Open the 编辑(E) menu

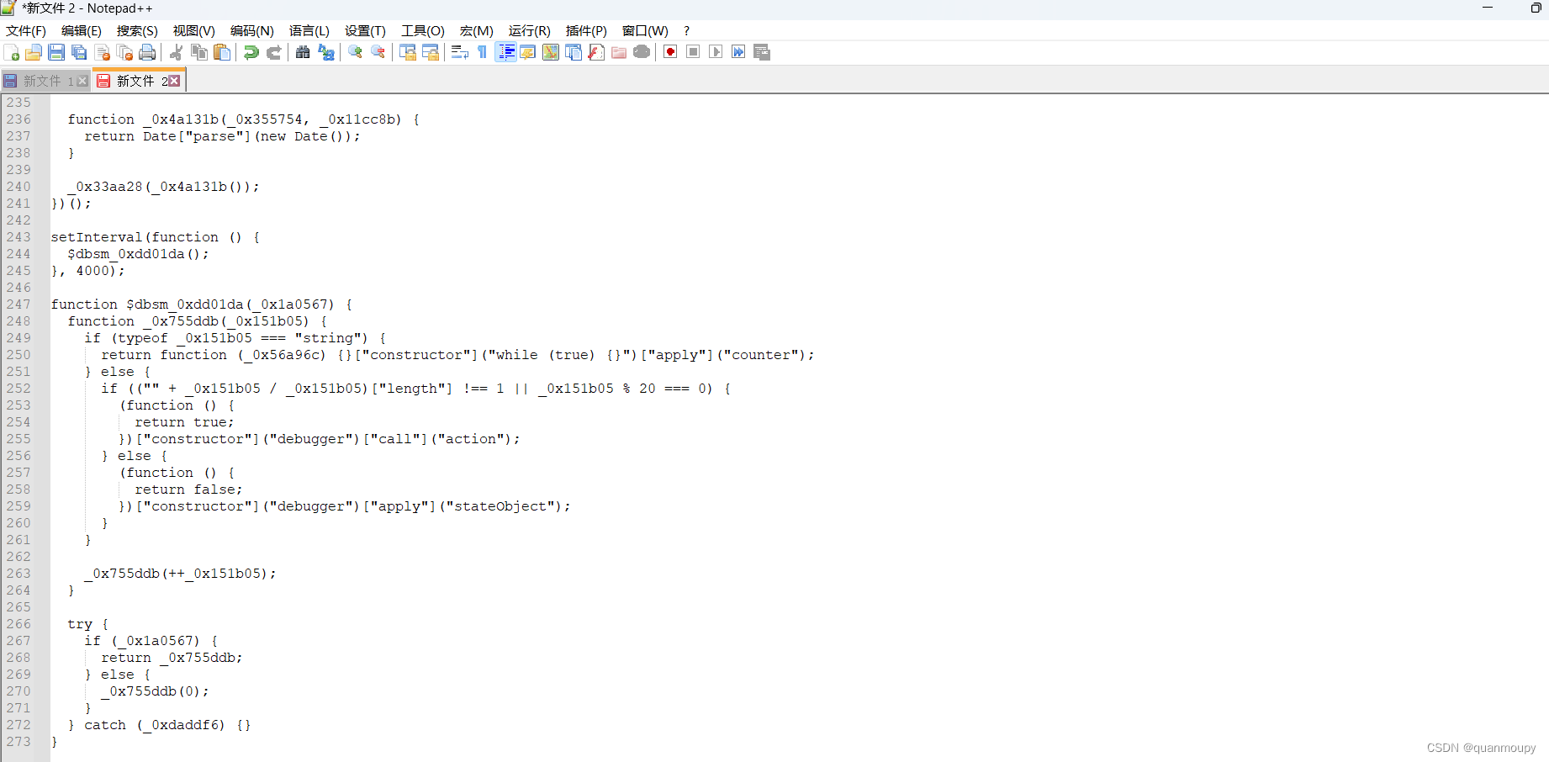click(82, 31)
